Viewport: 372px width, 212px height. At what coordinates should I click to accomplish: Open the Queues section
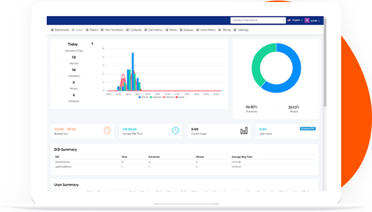pyautogui.click(x=187, y=30)
